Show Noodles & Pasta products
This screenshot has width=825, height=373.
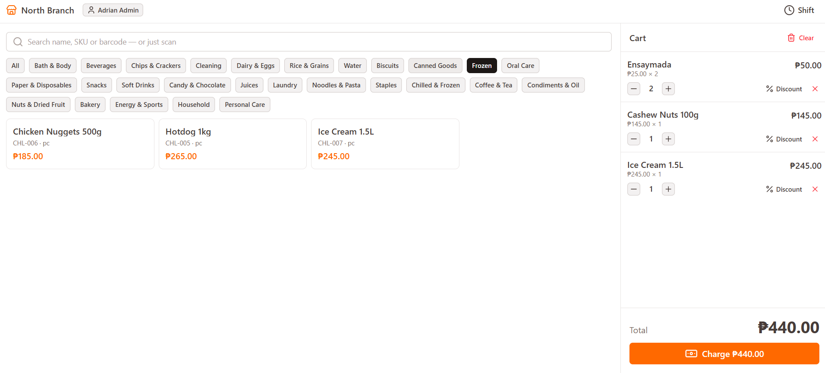(x=336, y=85)
